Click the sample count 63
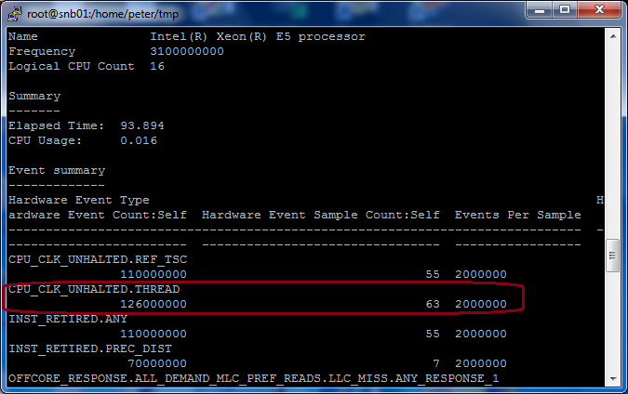The width and height of the screenshot is (628, 394). [x=433, y=305]
